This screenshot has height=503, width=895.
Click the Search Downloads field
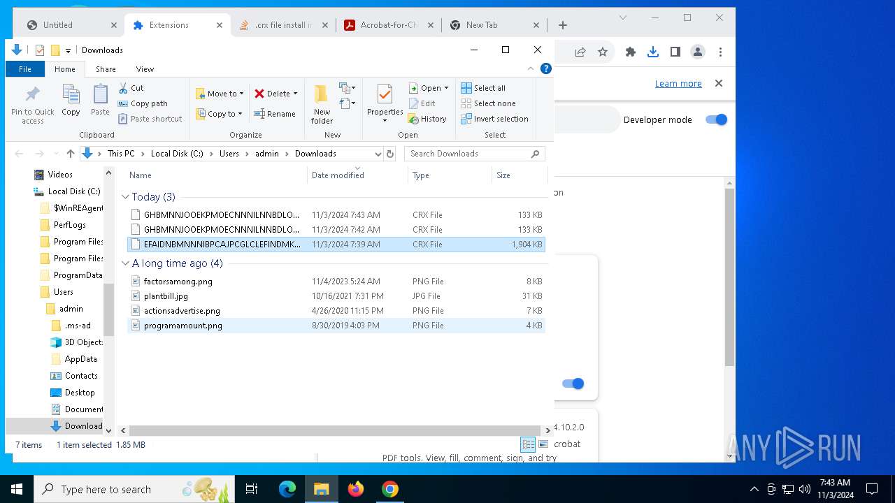(474, 154)
